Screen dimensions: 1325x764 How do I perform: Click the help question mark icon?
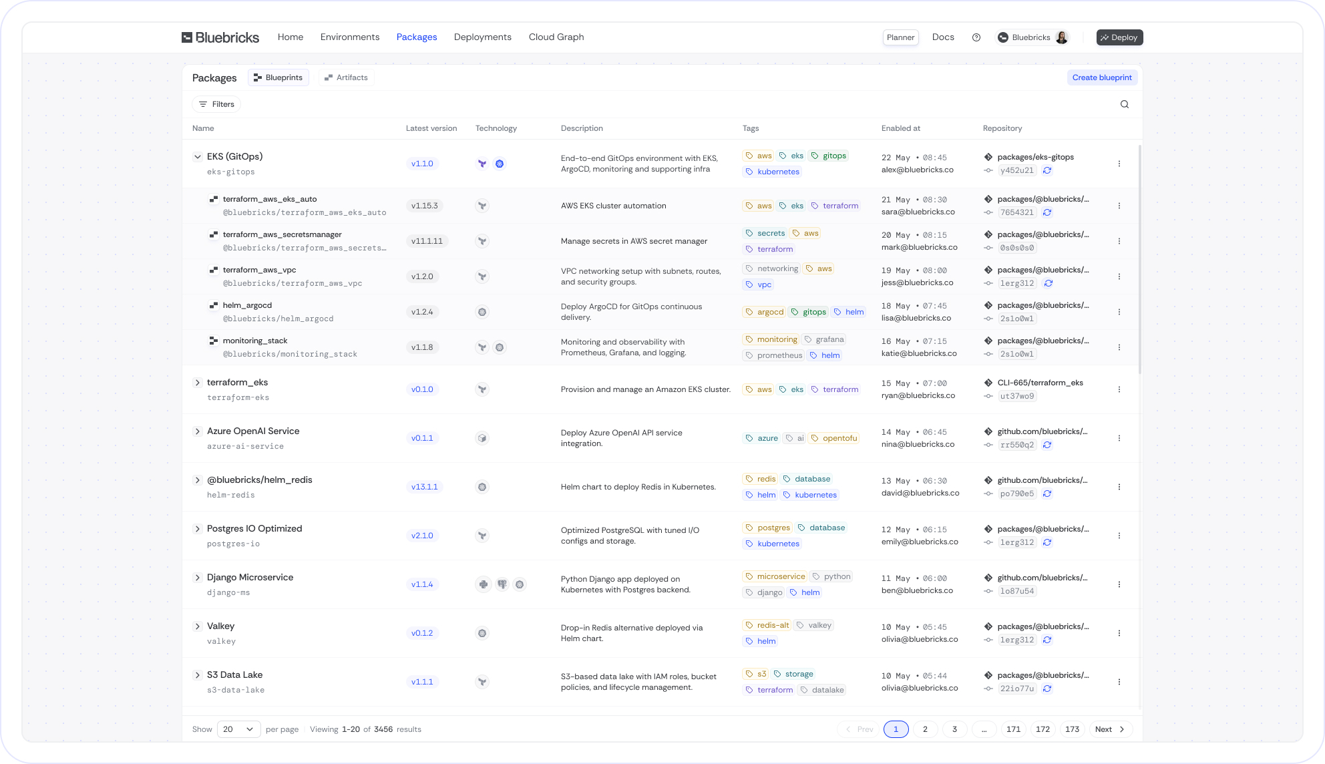(x=976, y=37)
